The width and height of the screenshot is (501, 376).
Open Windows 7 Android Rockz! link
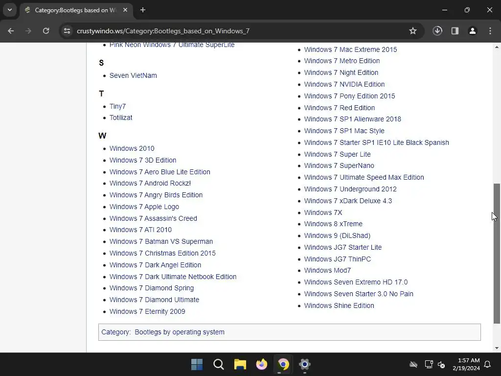pyautogui.click(x=150, y=183)
